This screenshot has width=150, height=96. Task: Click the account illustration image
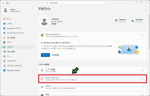point(128,49)
